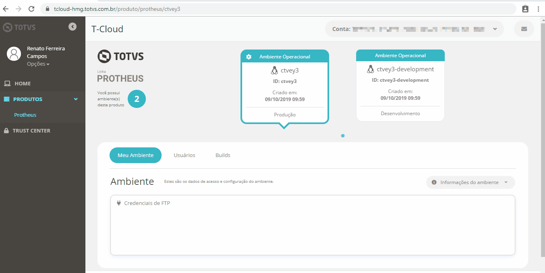The height and width of the screenshot is (273, 545).
Task: Go forward with the browser forward arrow
Action: [19, 9]
